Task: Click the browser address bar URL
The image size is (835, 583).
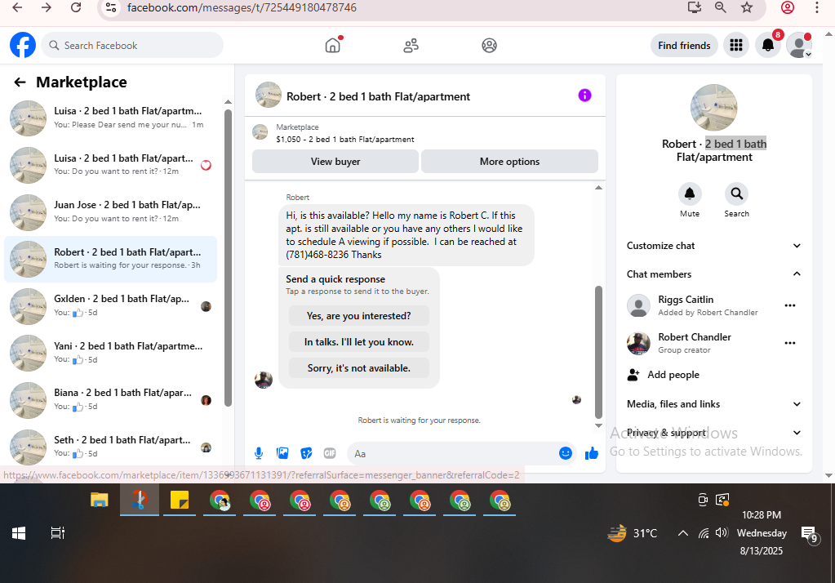Action: (242, 7)
